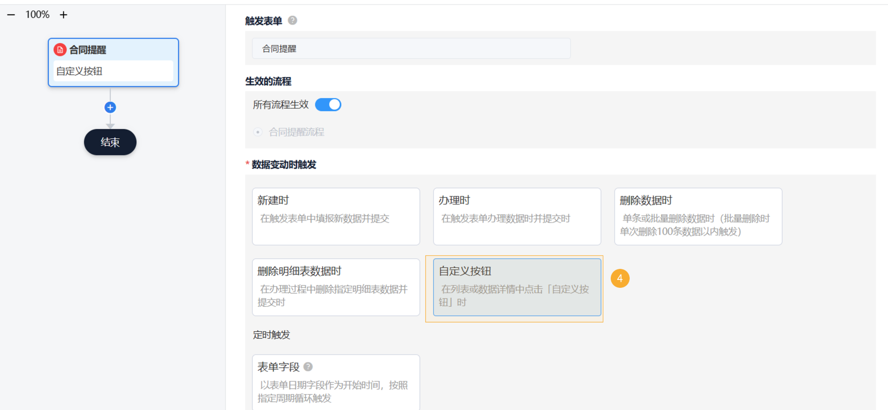Choose the 删除明细表数据时 trigger card
888x410 pixels.
click(336, 287)
